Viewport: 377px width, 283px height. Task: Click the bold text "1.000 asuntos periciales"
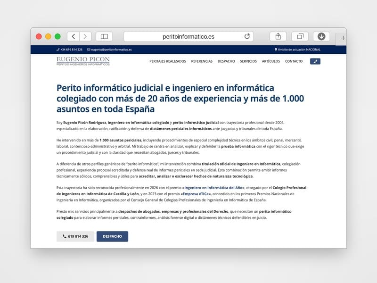pos(121,140)
